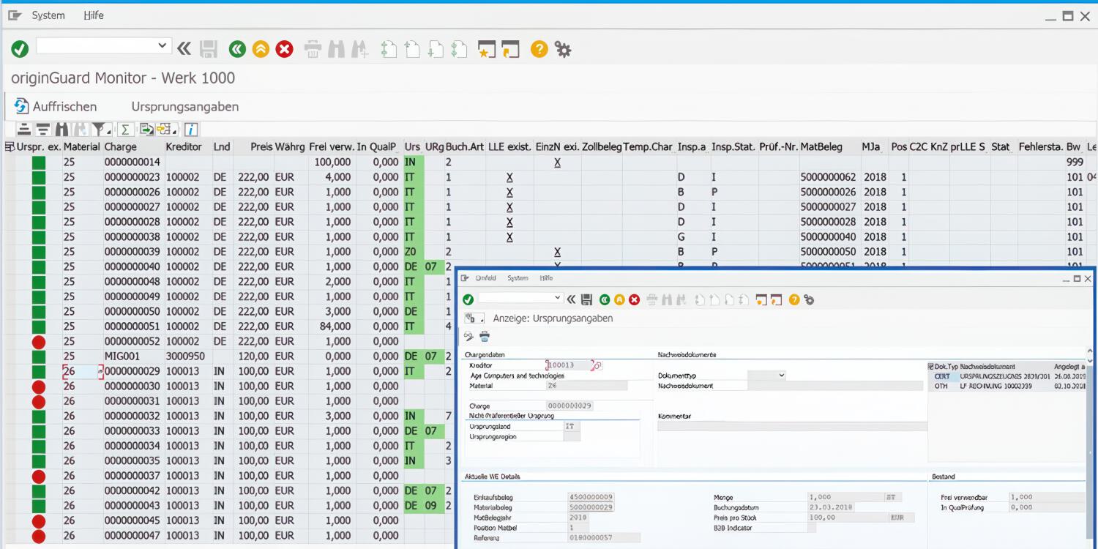This screenshot has width=1098, height=549.
Task: Toggle the LLE exist. X mark for charge 0000000023
Action: tap(509, 177)
